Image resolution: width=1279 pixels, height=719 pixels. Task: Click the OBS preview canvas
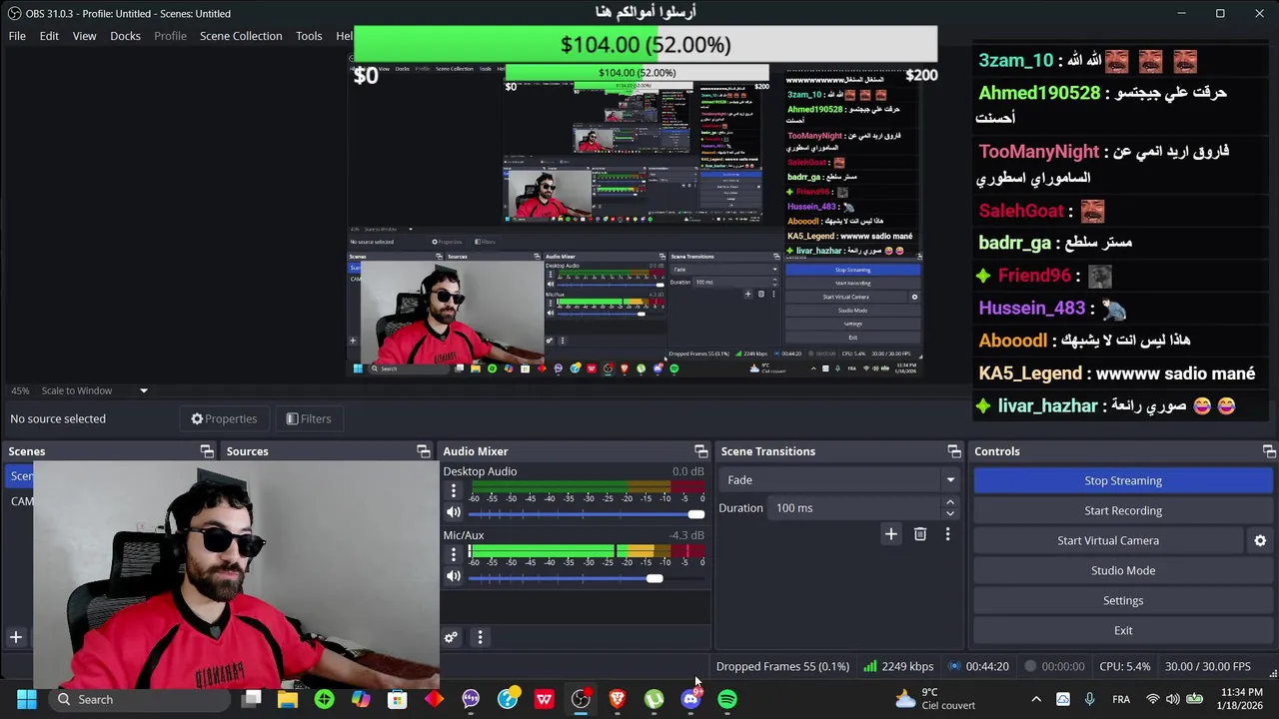[635, 215]
